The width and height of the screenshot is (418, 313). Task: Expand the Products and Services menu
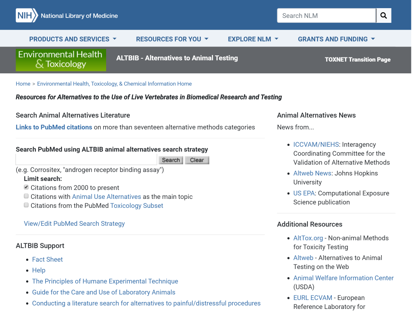(x=73, y=39)
